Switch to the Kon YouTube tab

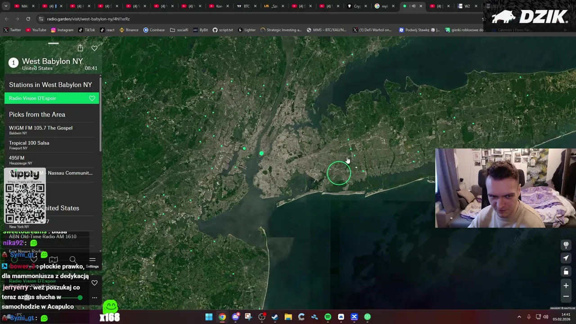220,6
